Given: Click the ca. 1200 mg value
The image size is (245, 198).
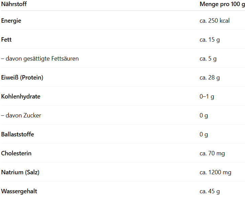Looking at the screenshot, I should click(x=215, y=173).
